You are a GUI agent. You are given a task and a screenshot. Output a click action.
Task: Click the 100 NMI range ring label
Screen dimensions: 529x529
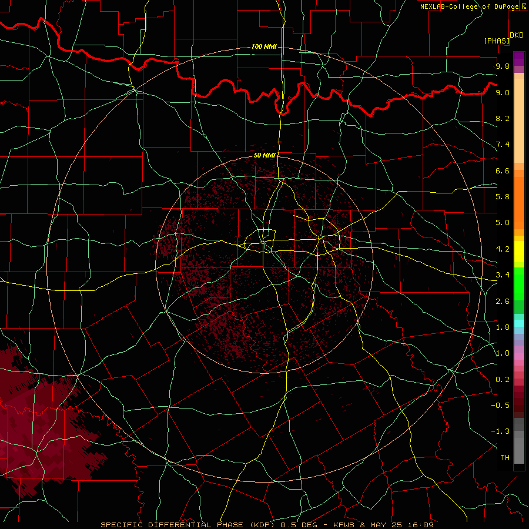[264, 46]
